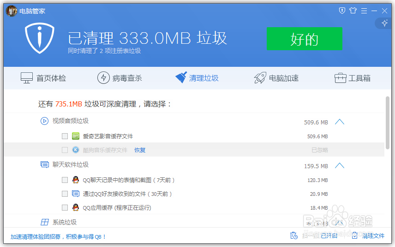
Task: Check the QQ聊天记录中的表情和截图 checkbox
Action: pos(65,180)
